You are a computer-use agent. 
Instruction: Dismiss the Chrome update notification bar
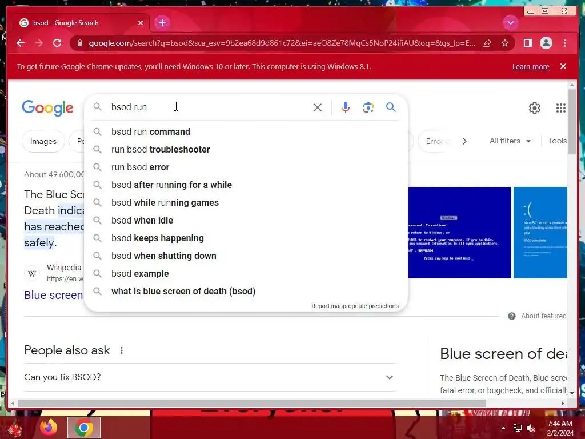pyautogui.click(x=563, y=66)
